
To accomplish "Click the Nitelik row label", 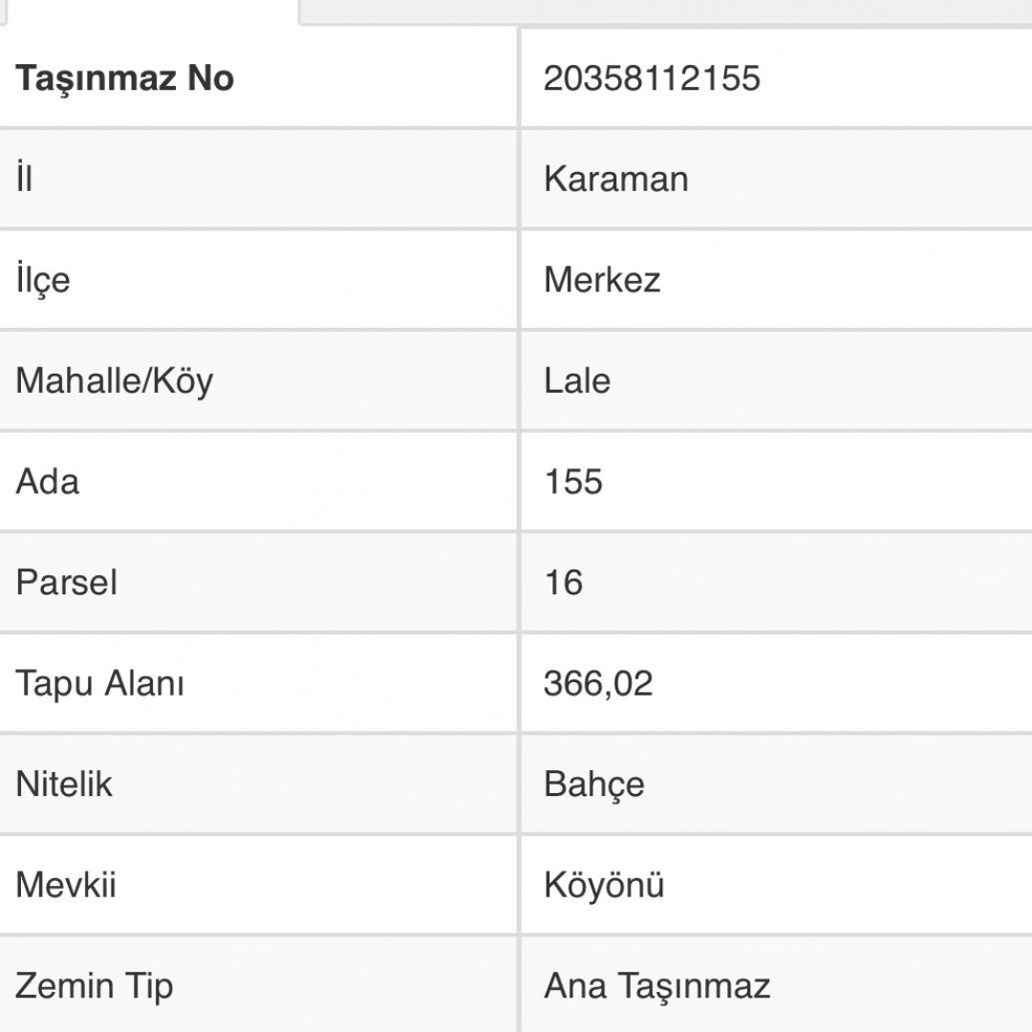I will pyautogui.click(x=64, y=785).
